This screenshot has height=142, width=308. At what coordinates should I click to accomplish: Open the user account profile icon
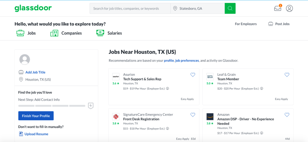pos(289,8)
